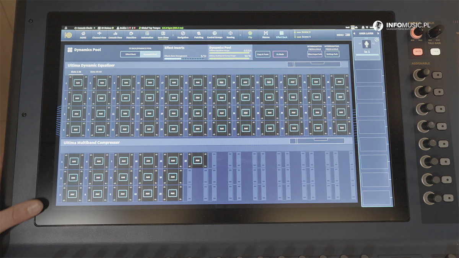
Task: Open the Dynamics Pool usage panel tab
Action: pos(229,52)
